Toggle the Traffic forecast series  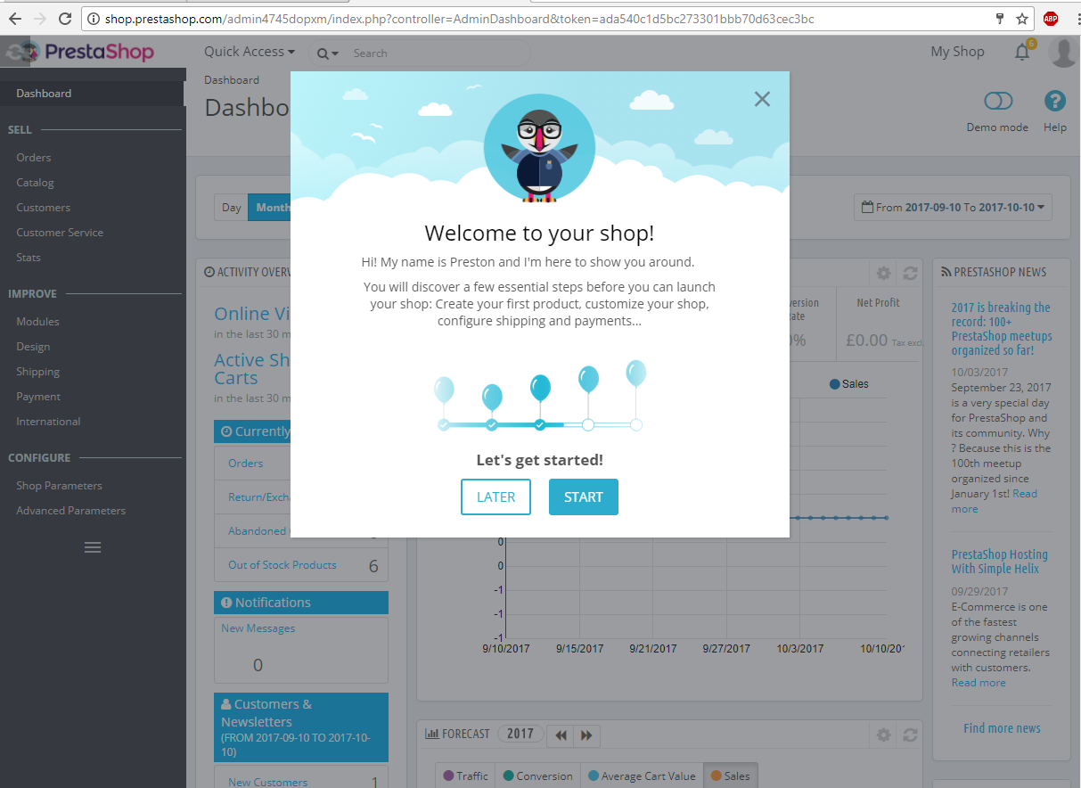[465, 776]
